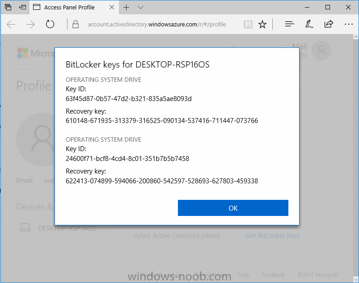The width and height of the screenshot is (359, 283).
Task: Click the recovery key starting with 610148
Action: coord(162,121)
